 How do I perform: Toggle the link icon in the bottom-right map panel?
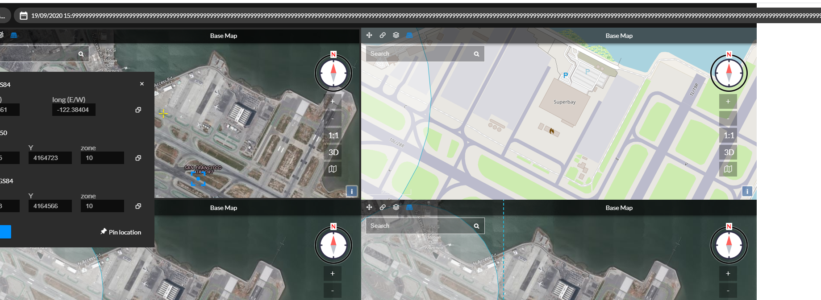pos(383,207)
